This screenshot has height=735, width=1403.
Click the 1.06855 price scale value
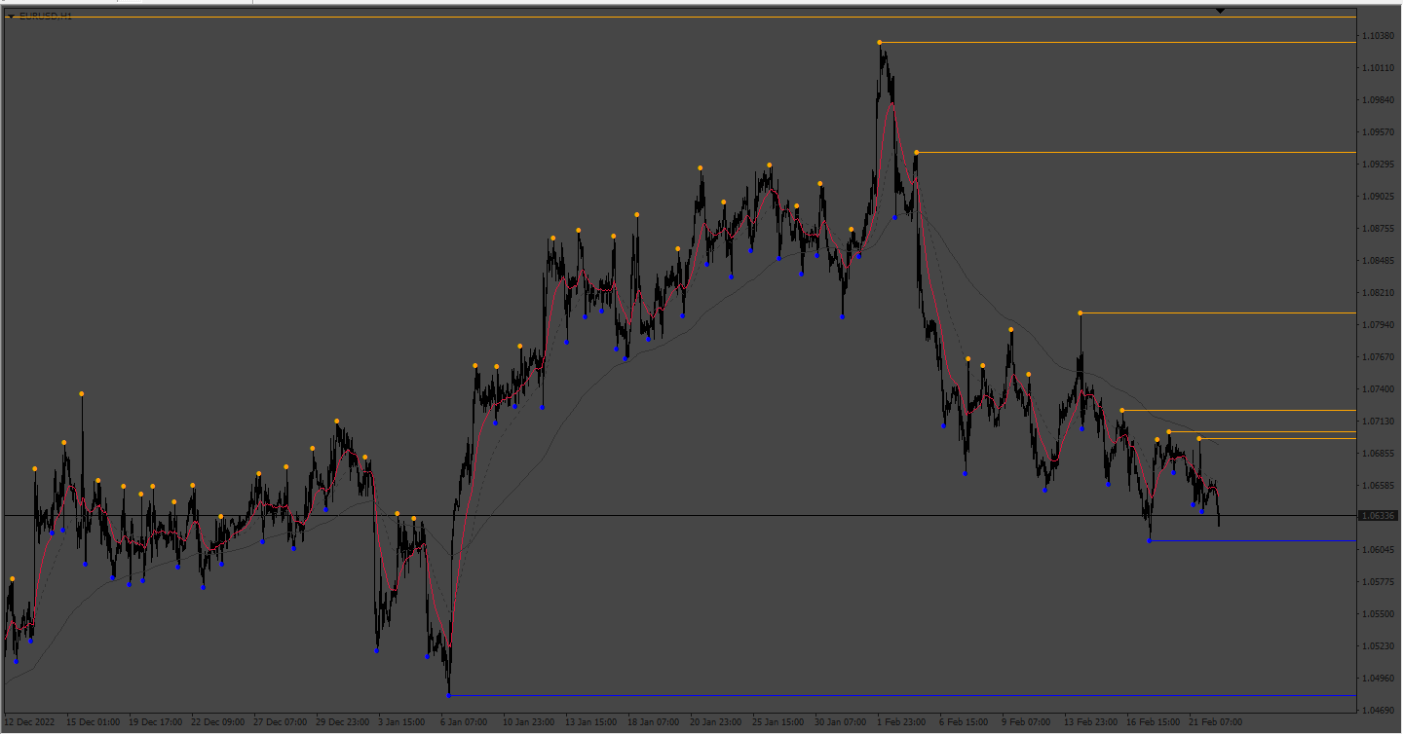[1378, 454]
